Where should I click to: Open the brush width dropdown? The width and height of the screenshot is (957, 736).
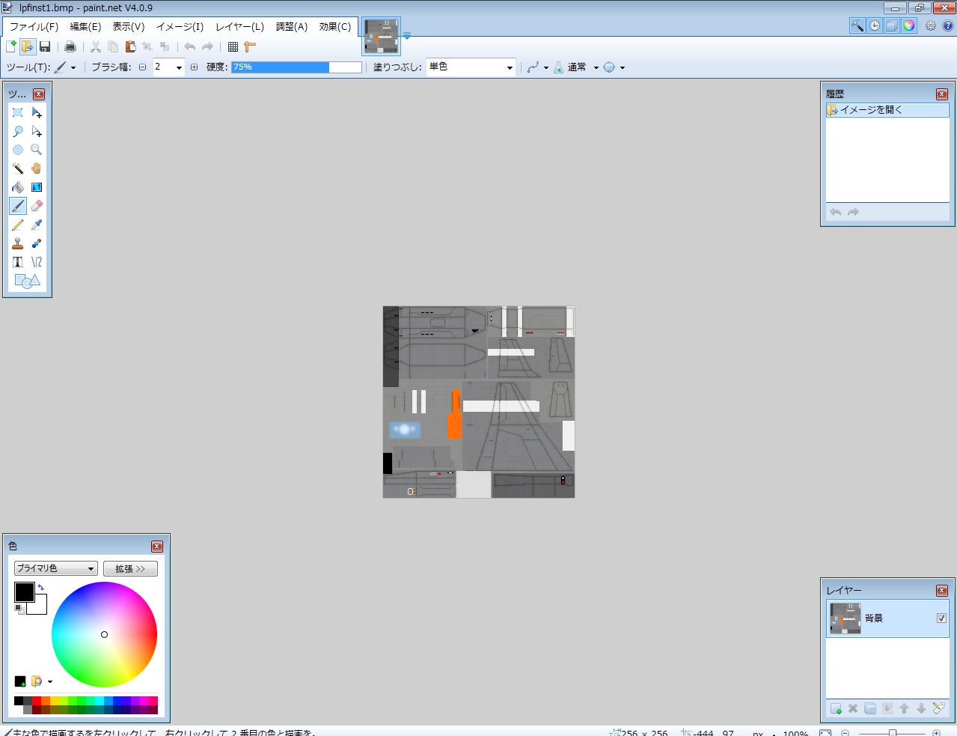(169, 67)
